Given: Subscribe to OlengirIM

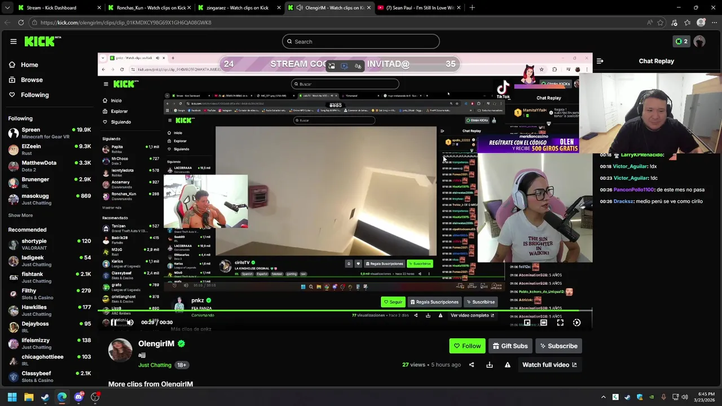Looking at the screenshot, I should 558,346.
